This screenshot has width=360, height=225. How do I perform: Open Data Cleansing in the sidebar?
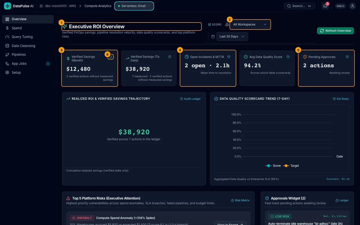point(28,46)
